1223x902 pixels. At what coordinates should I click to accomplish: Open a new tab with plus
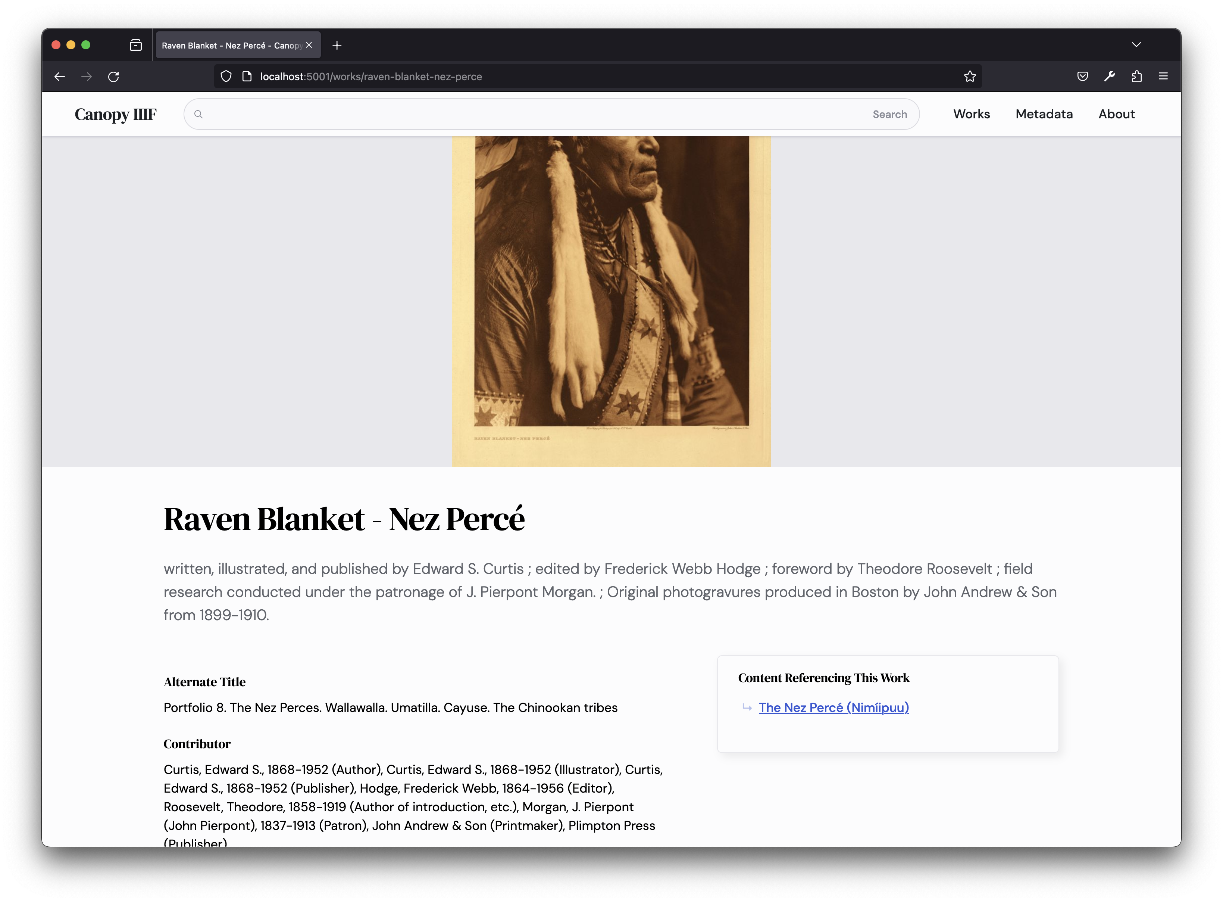tap(337, 45)
